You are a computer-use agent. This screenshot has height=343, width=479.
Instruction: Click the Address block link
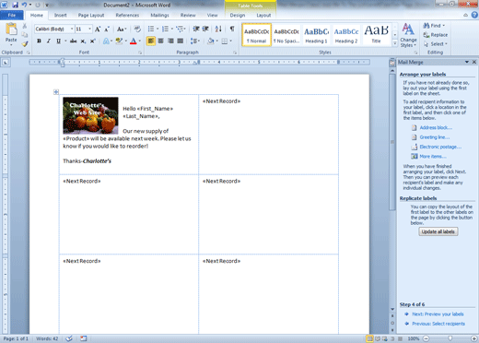pyautogui.click(x=436, y=127)
